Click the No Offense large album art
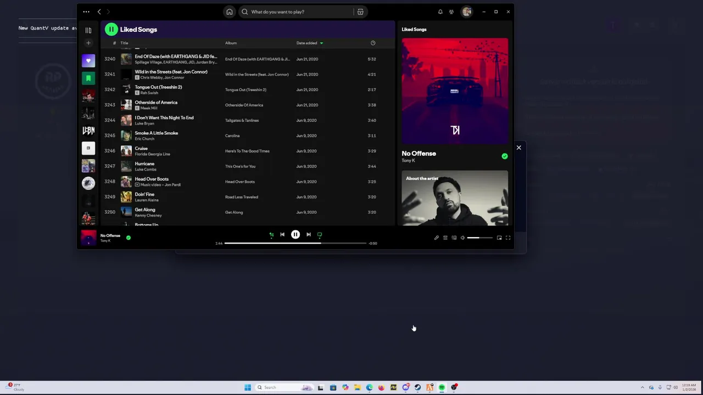703x395 pixels. coord(455,91)
